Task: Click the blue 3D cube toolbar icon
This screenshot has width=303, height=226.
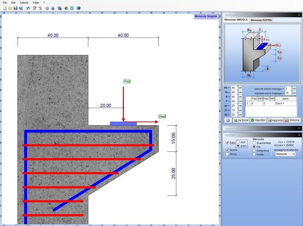Action: (x=78, y=8)
